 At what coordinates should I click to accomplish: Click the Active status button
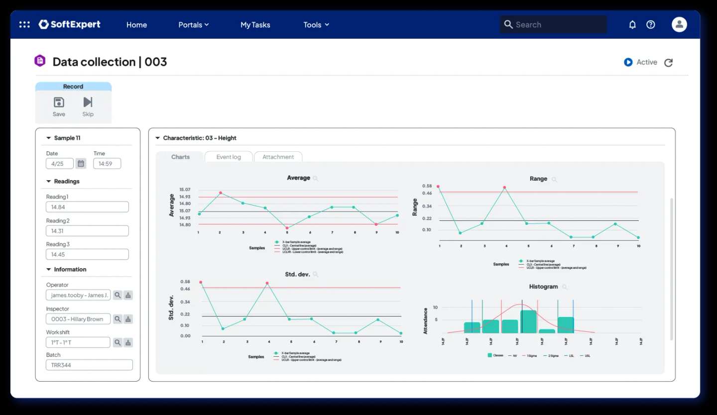tap(641, 62)
